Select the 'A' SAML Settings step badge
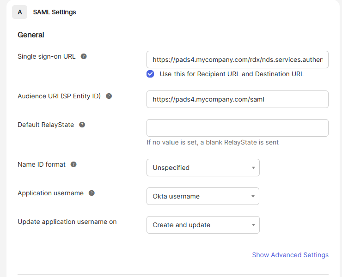342x277 pixels. (x=19, y=12)
